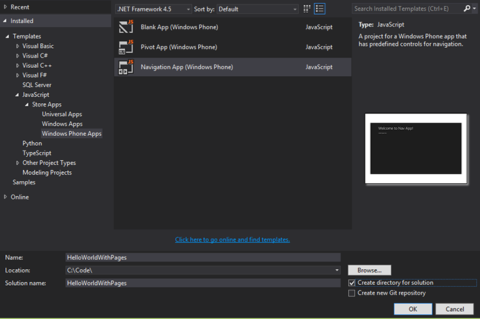This screenshot has width=480, height=319.
Task: Select the Blank App (Windows Phone) label
Action: (x=179, y=27)
